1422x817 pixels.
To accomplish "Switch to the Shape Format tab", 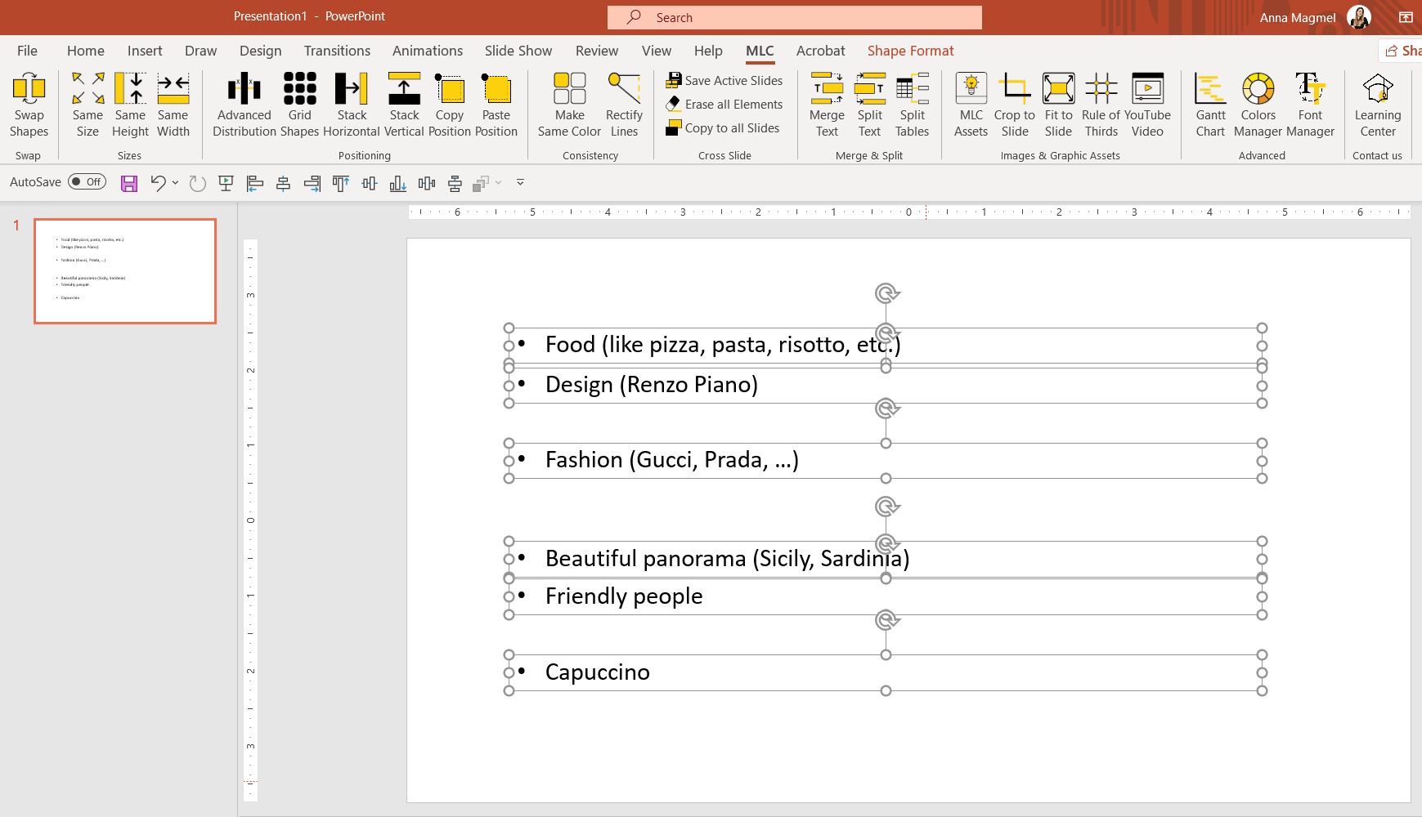I will pos(910,51).
